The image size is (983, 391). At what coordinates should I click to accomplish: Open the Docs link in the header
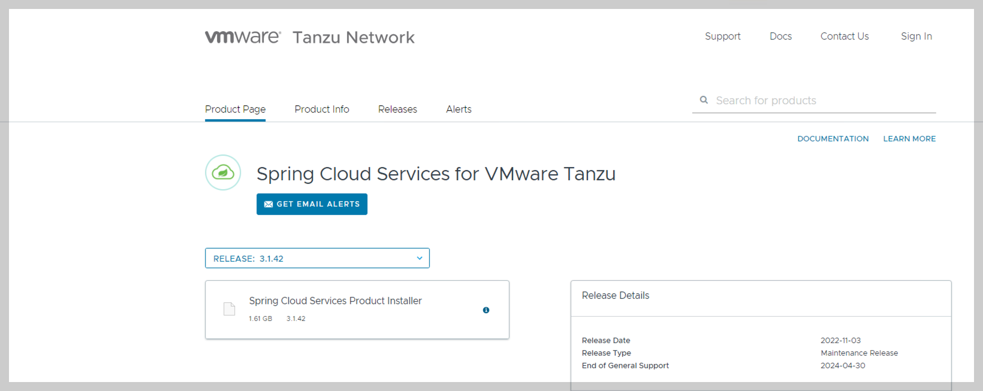(781, 37)
